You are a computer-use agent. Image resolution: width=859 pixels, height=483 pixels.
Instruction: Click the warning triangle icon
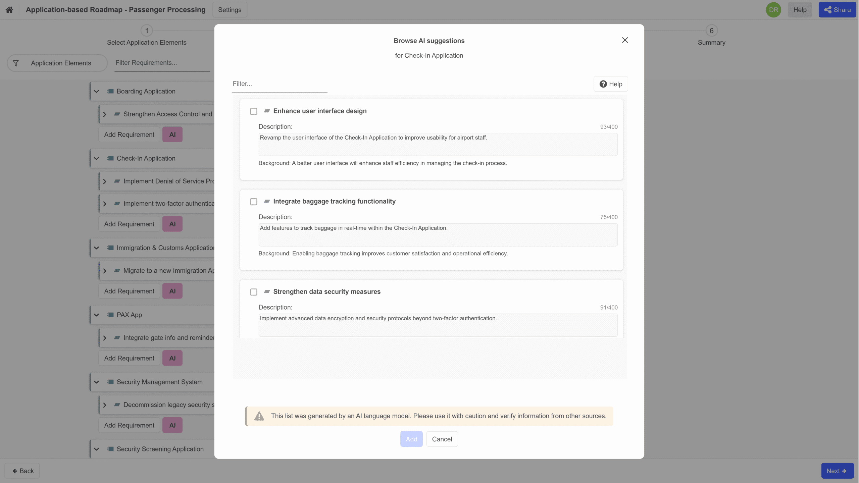pos(259,416)
